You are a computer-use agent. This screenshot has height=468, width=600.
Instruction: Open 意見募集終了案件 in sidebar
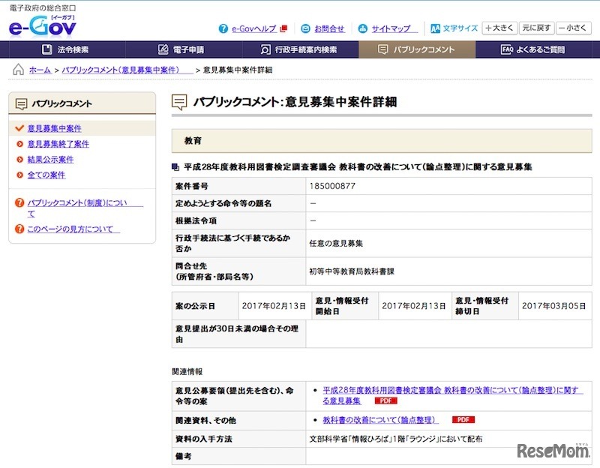point(58,144)
